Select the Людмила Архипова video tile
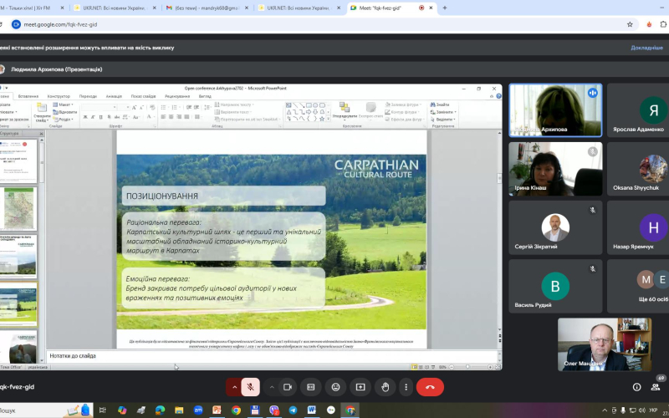This screenshot has width=669, height=418. pos(555,110)
